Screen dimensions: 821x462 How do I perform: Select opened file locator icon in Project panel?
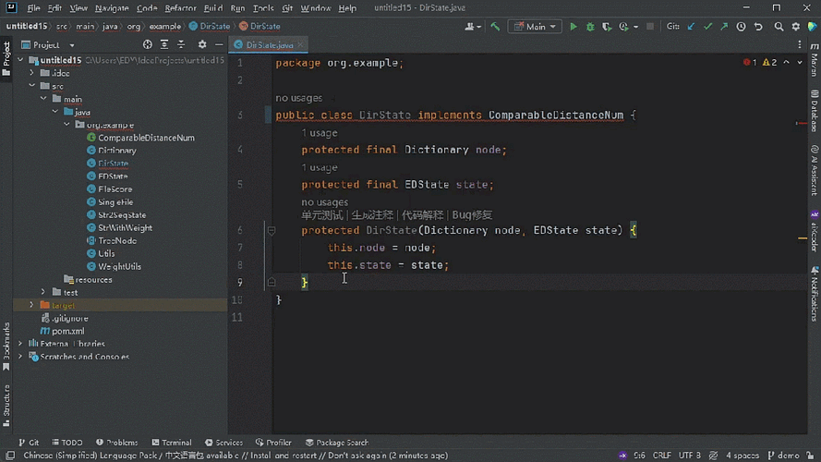(x=148, y=44)
